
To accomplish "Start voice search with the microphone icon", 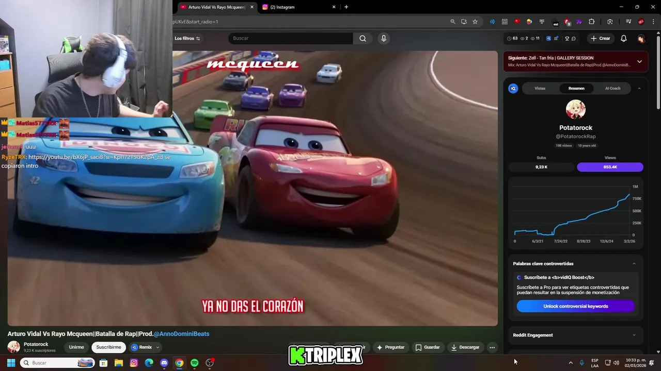I will pyautogui.click(x=383, y=38).
